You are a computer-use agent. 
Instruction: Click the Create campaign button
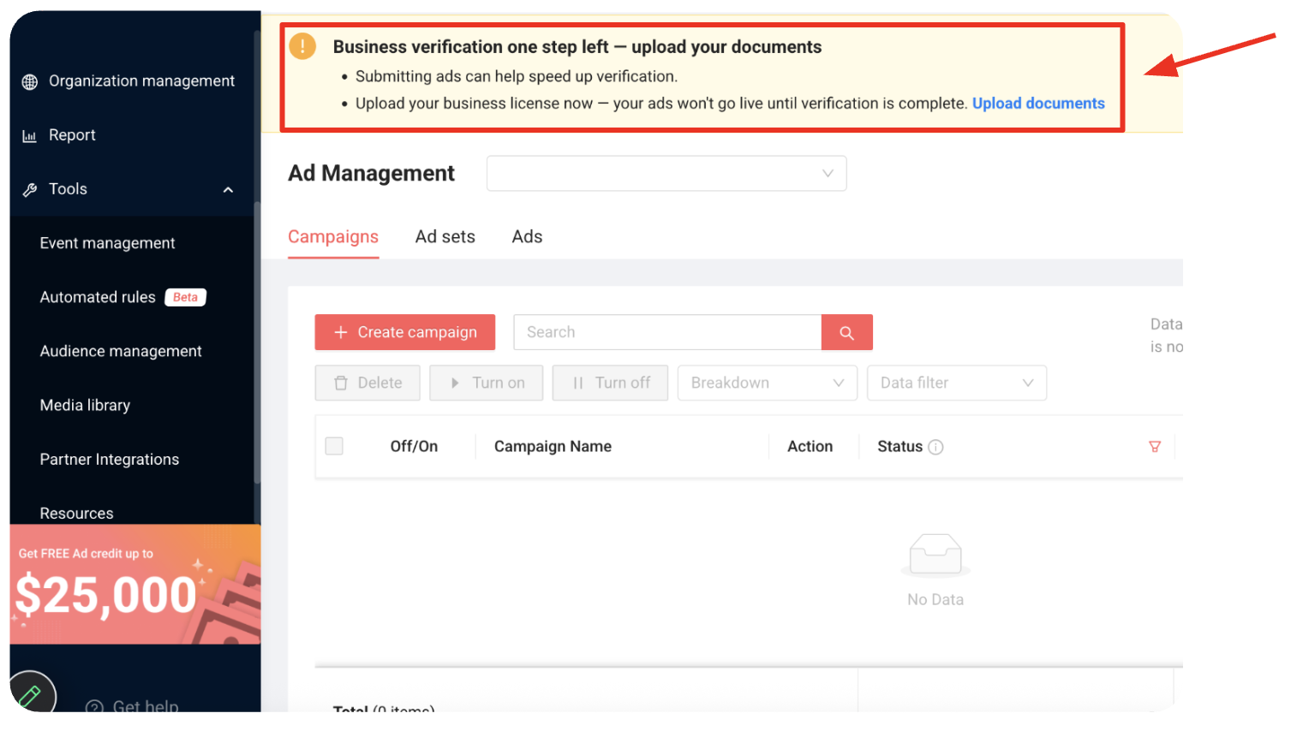click(405, 332)
